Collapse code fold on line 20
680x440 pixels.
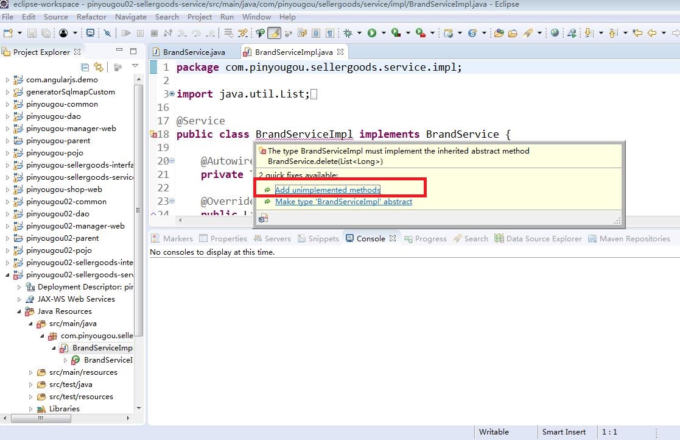172,160
